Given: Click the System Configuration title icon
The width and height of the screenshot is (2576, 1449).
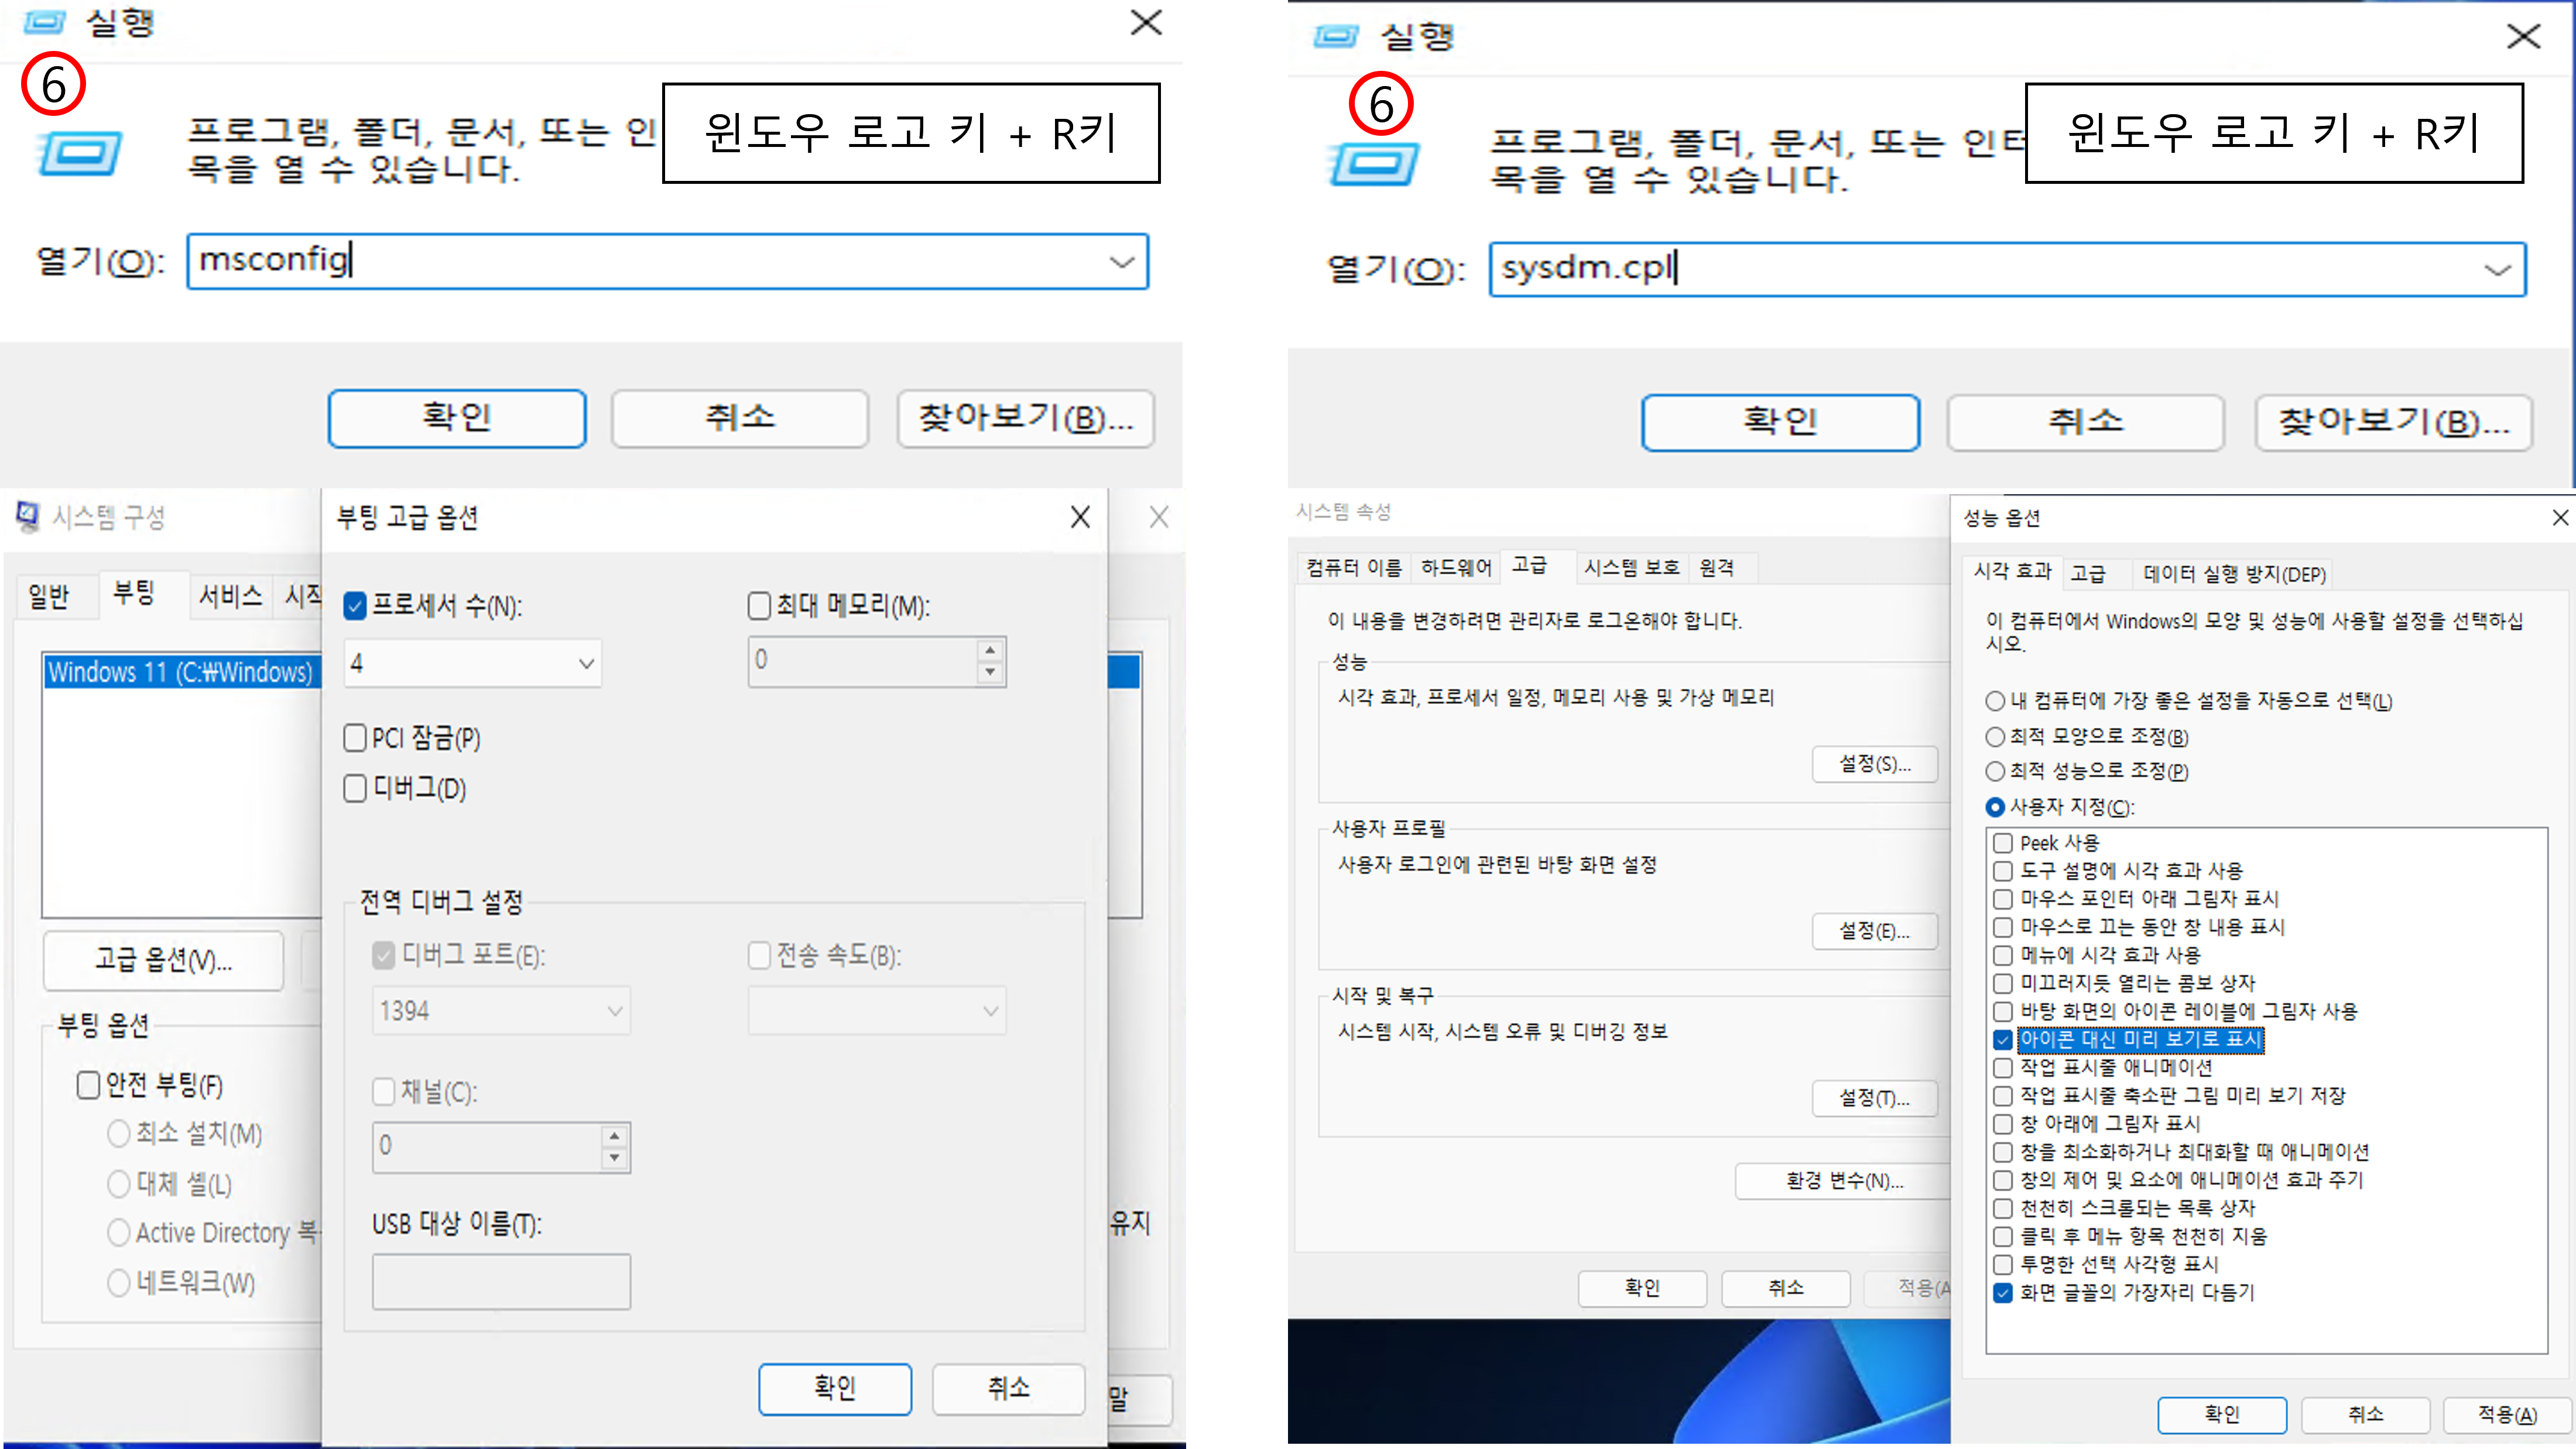Looking at the screenshot, I should 28,516.
